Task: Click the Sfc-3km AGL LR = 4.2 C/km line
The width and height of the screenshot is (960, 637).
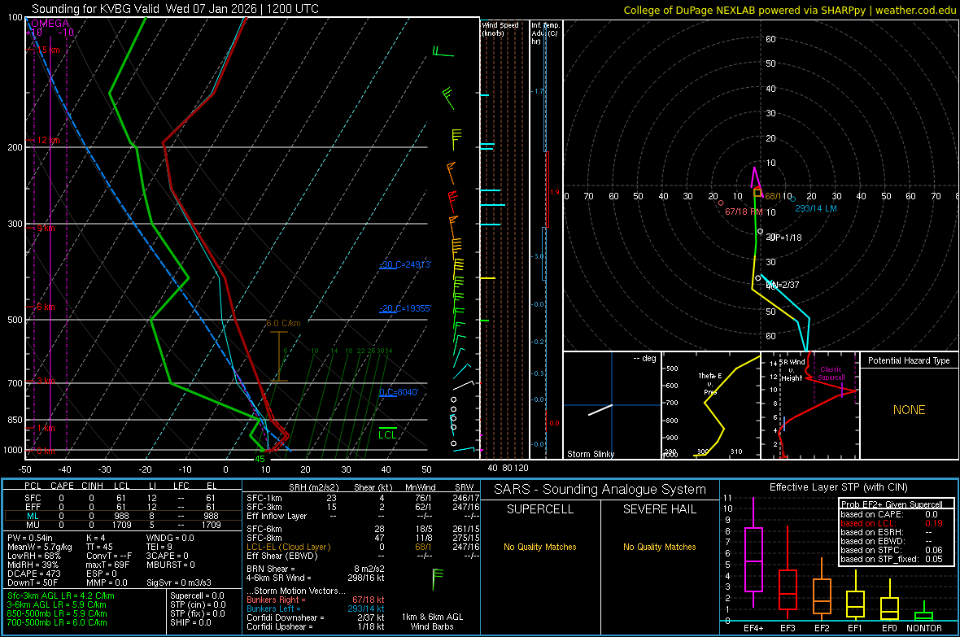Action: click(61, 596)
